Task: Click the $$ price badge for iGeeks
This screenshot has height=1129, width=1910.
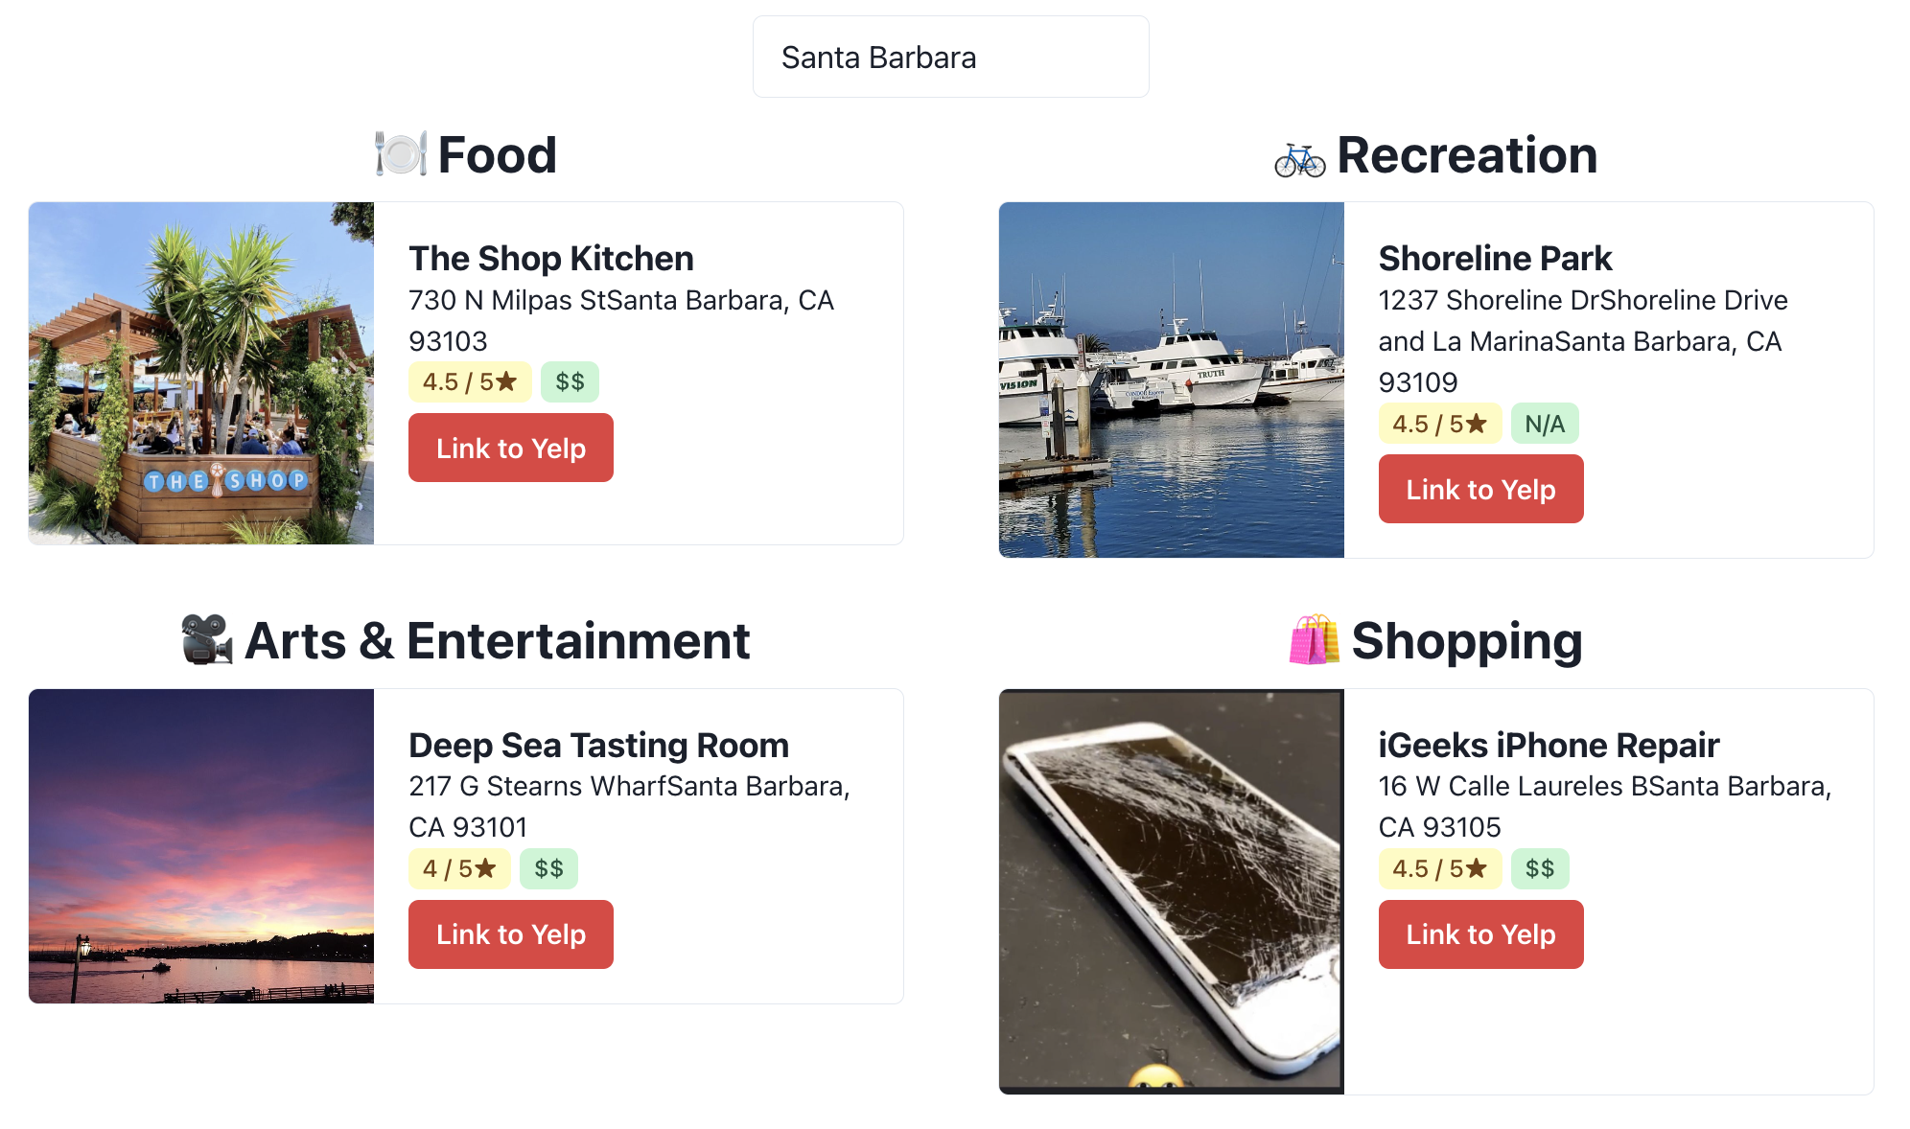Action: pyautogui.click(x=1539, y=869)
